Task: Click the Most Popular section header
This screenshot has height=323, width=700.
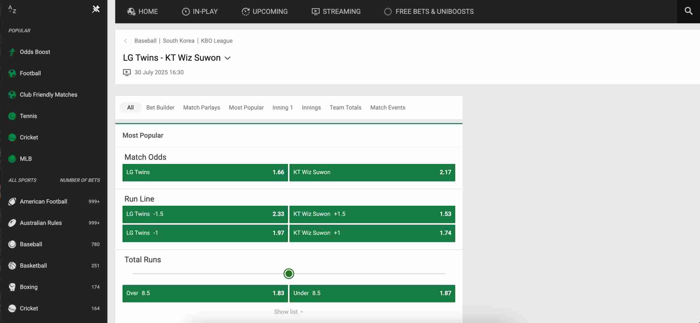Action: (x=143, y=135)
